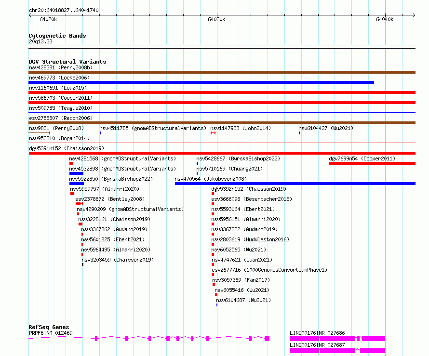
Task: Select nsv953310 (Dogan2014) label
Action: pyautogui.click(x=59, y=138)
